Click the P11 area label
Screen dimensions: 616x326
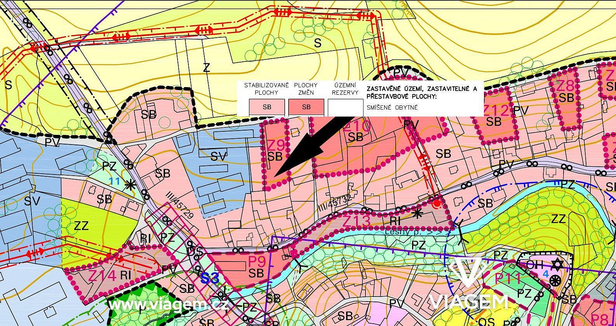point(508,279)
